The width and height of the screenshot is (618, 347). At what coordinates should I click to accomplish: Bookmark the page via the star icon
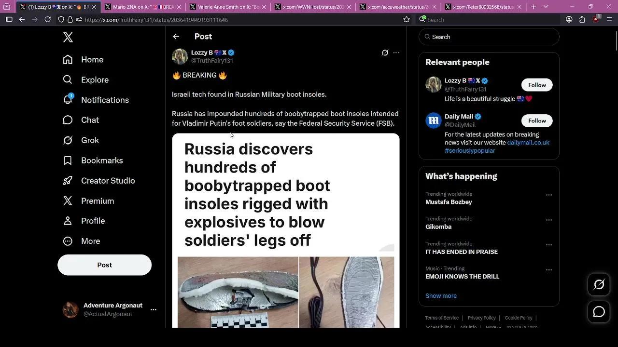(407, 20)
